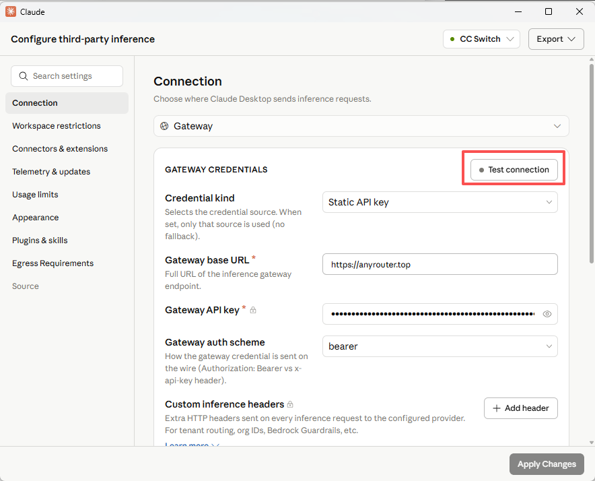Image resolution: width=595 pixels, height=481 pixels.
Task: Click the GATEWAY CREDENTIALS heading
Action: (x=216, y=170)
